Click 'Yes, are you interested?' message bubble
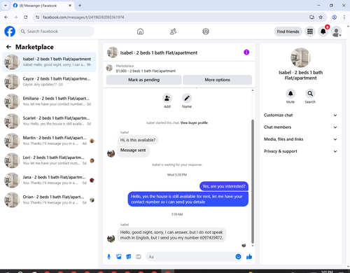Viewport: 350px width, 273px height. (224, 186)
